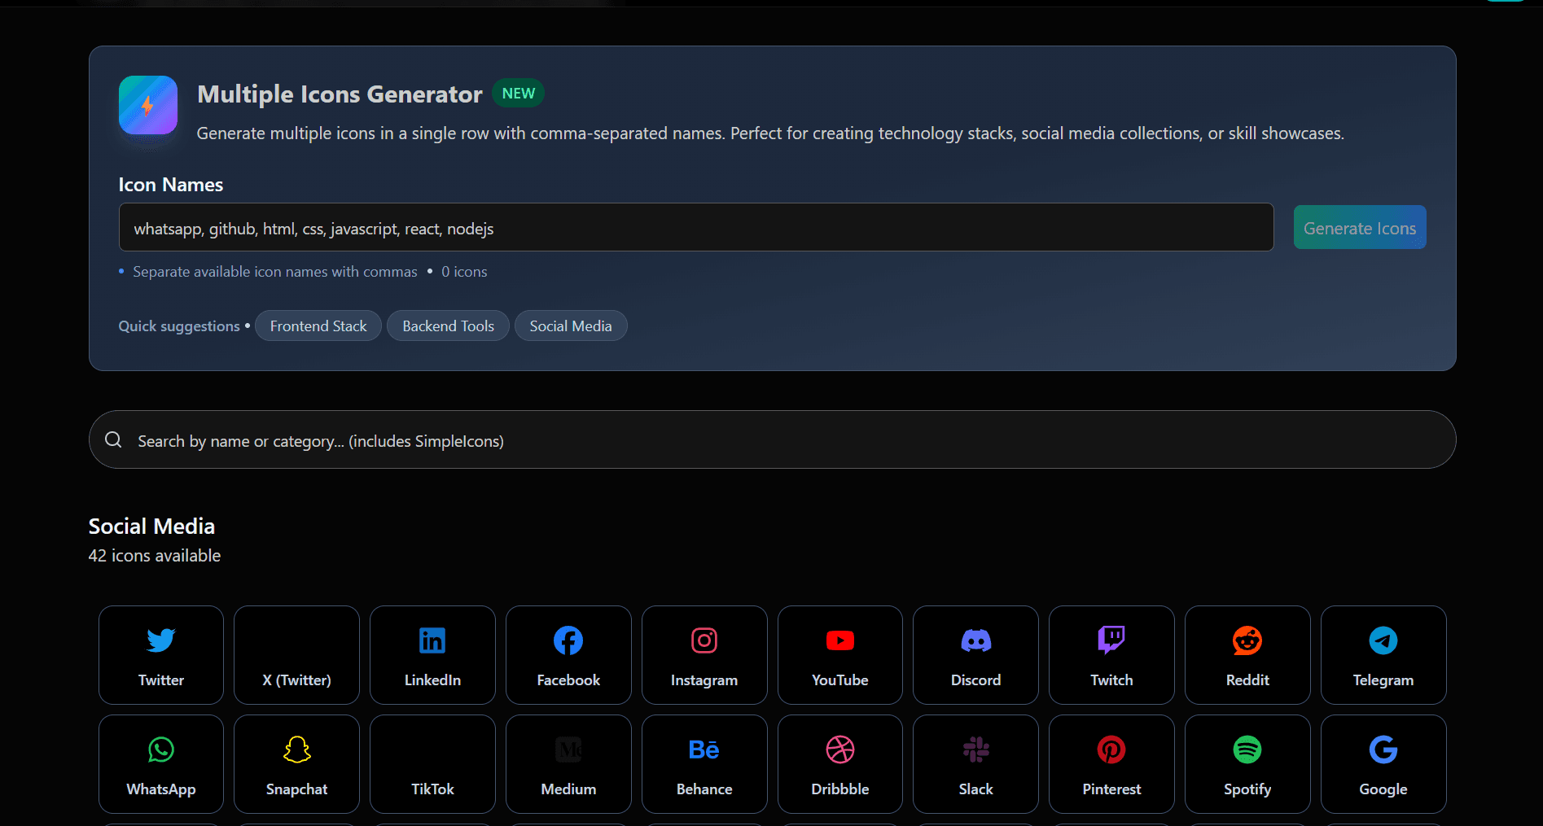This screenshot has width=1543, height=826.
Task: Apply the Frontend Stack quick suggestion
Action: pos(318,326)
